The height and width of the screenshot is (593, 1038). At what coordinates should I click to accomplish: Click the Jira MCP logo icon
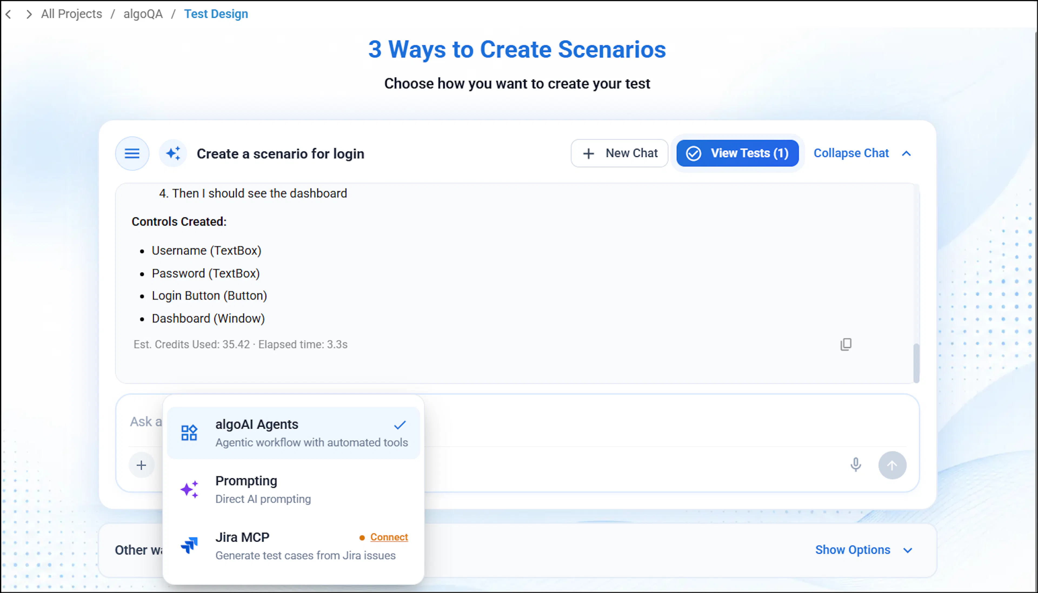[189, 545]
